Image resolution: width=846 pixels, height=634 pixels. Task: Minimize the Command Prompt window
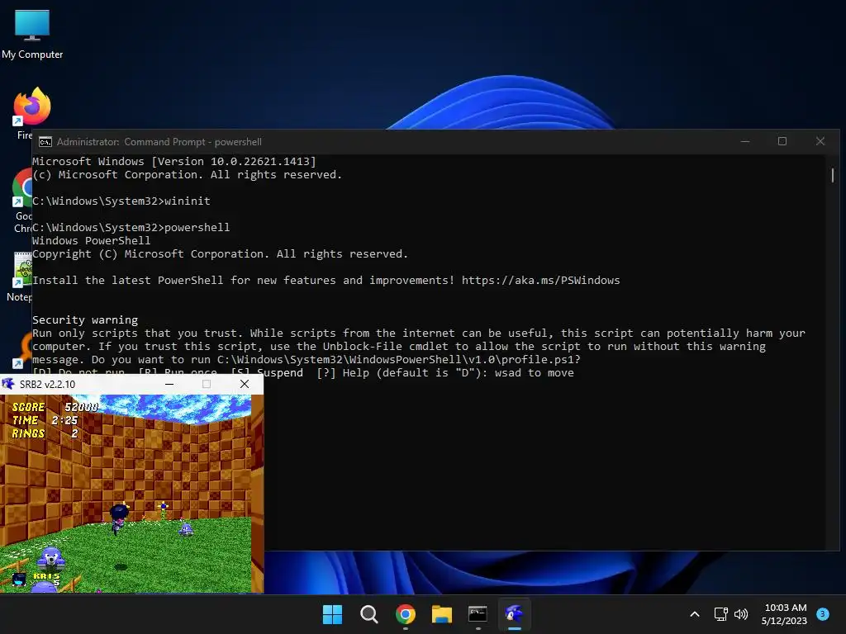coord(745,142)
